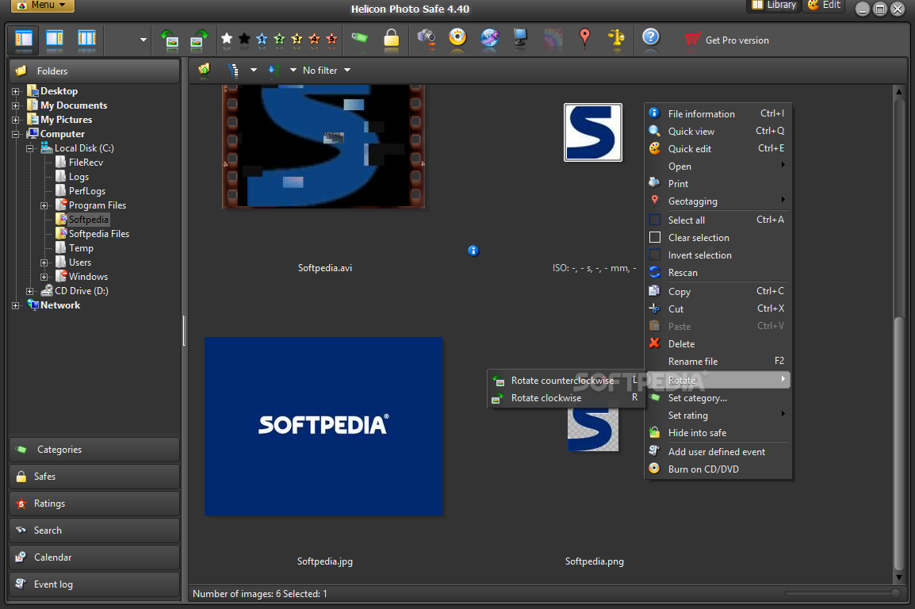Click the tree view mode icon
This screenshot has width=915, height=609.
[x=233, y=70]
